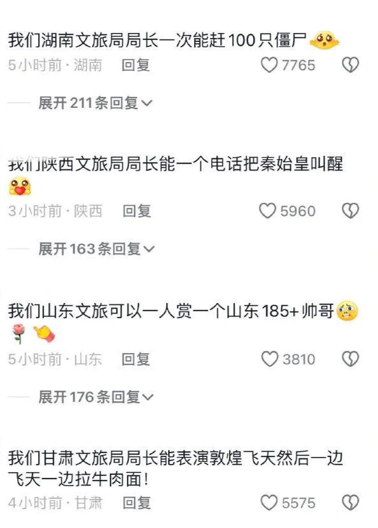Screen dimensions: 378x528
Task: Tap broken heart on Shaanxi comment
Action: [351, 211]
